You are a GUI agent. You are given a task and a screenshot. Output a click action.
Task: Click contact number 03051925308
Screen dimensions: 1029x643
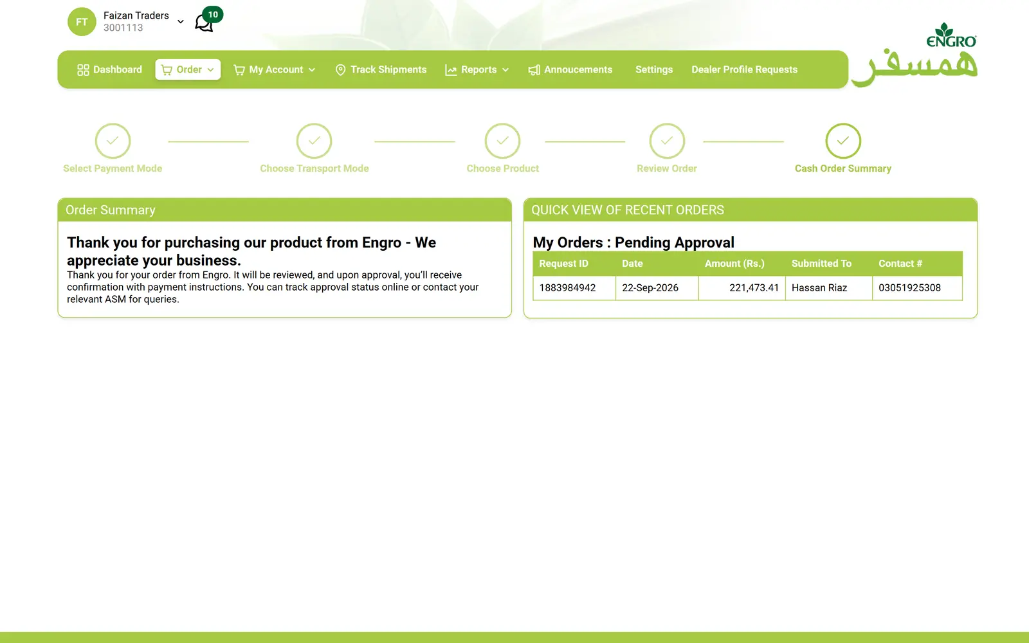click(918, 288)
